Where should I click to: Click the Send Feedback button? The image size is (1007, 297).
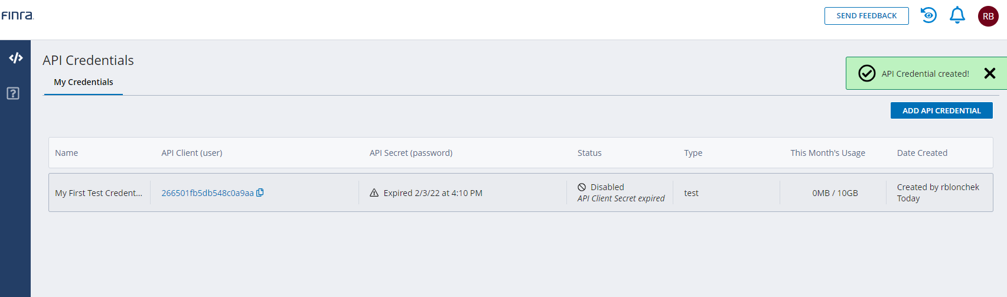tap(866, 16)
